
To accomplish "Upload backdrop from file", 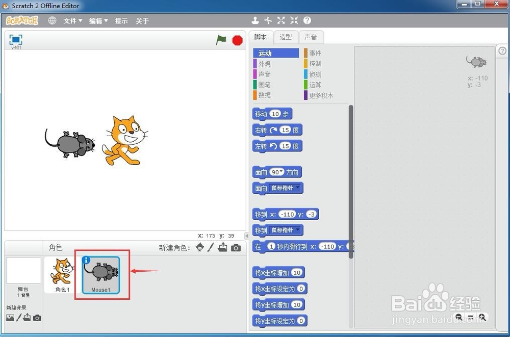I will click(27, 318).
